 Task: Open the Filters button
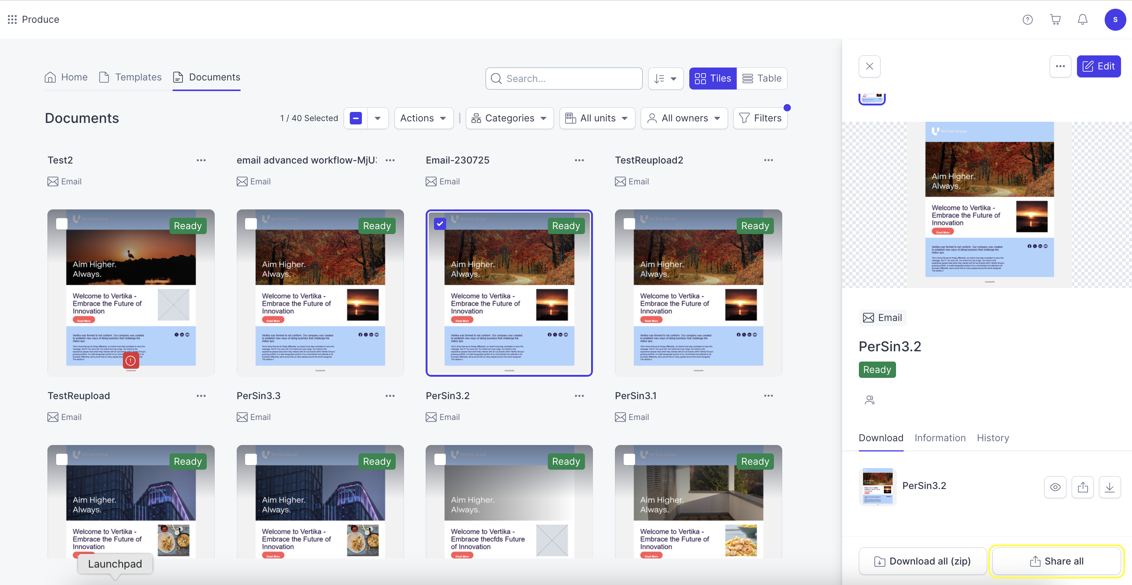click(x=760, y=118)
